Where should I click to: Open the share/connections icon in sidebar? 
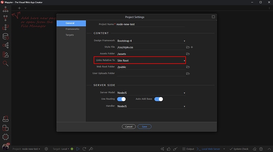[x=6, y=45]
